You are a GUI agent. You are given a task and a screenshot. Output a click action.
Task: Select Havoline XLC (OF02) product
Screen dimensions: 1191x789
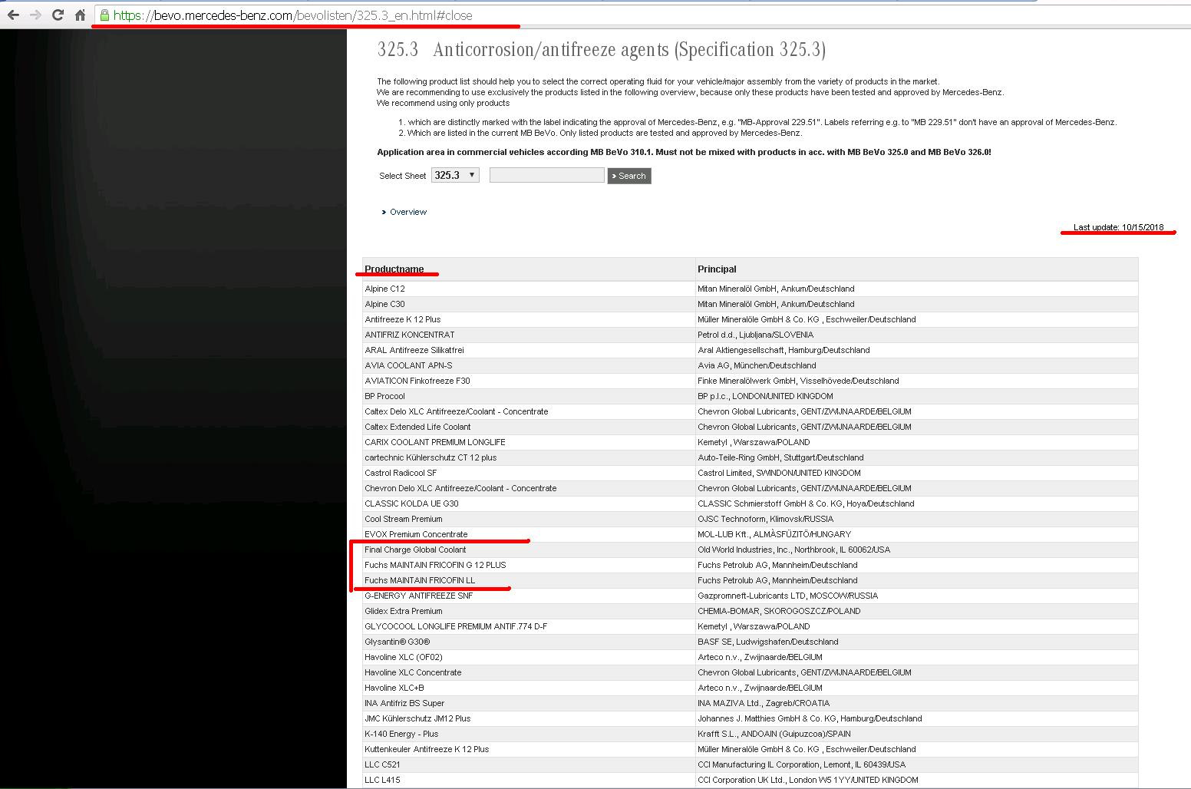pos(404,657)
